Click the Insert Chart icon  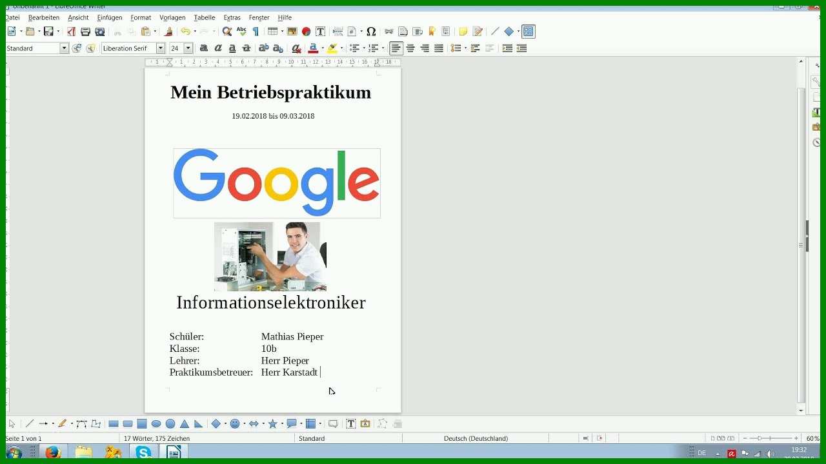[x=306, y=32]
